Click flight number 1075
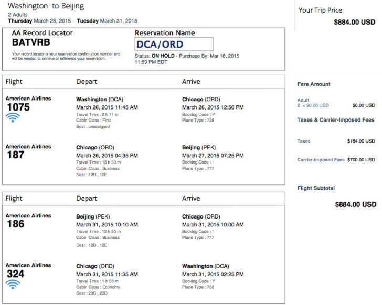The image size is (382, 305). tap(18, 107)
